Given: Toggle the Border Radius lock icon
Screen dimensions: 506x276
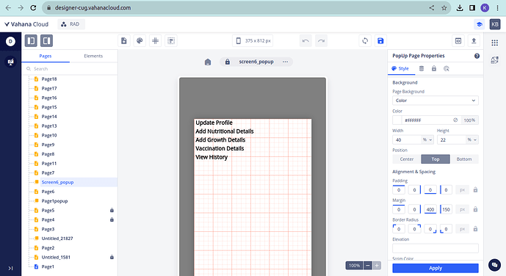Looking at the screenshot, I should [x=475, y=229].
